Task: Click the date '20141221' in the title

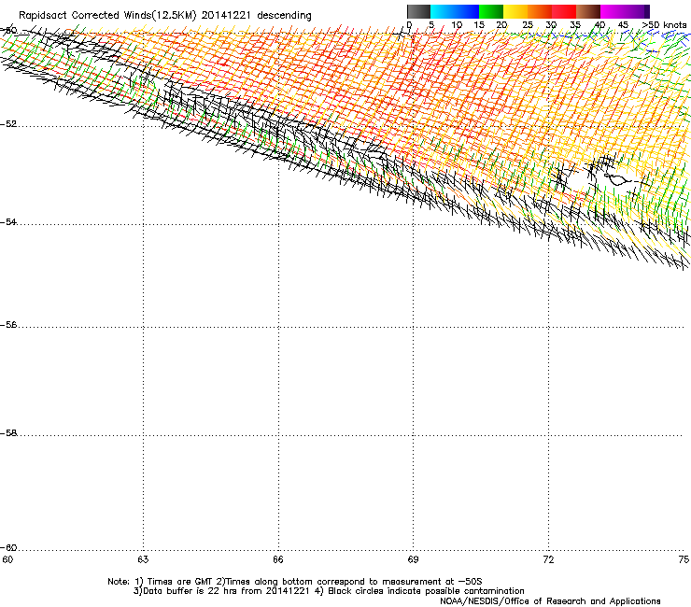Action: pyautogui.click(x=226, y=16)
